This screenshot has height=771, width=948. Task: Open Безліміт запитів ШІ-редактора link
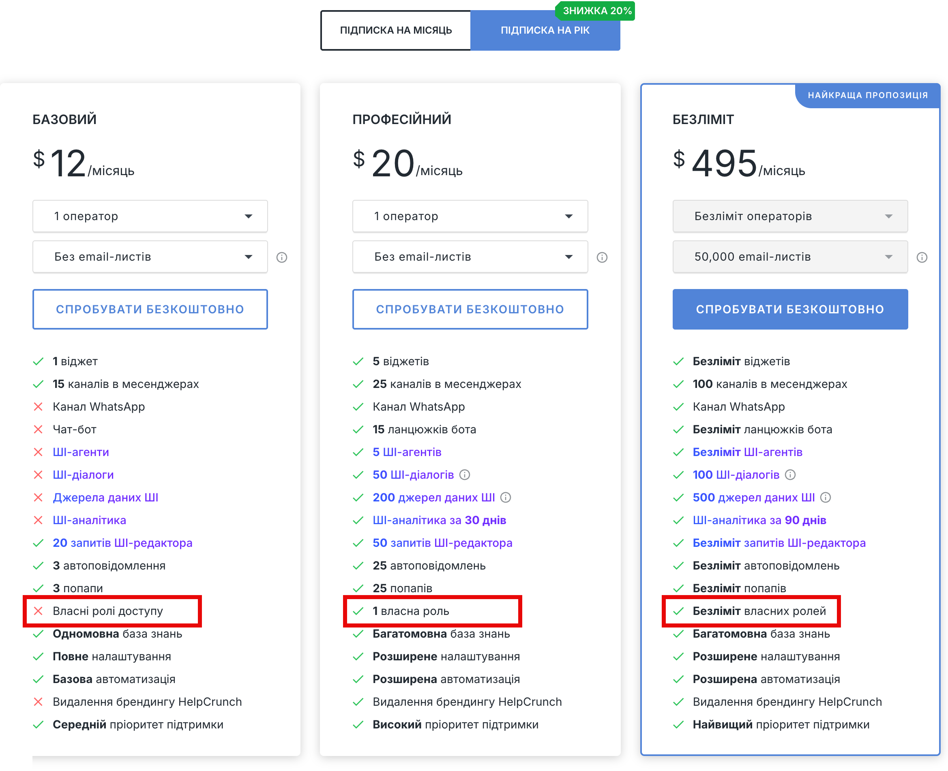click(779, 543)
